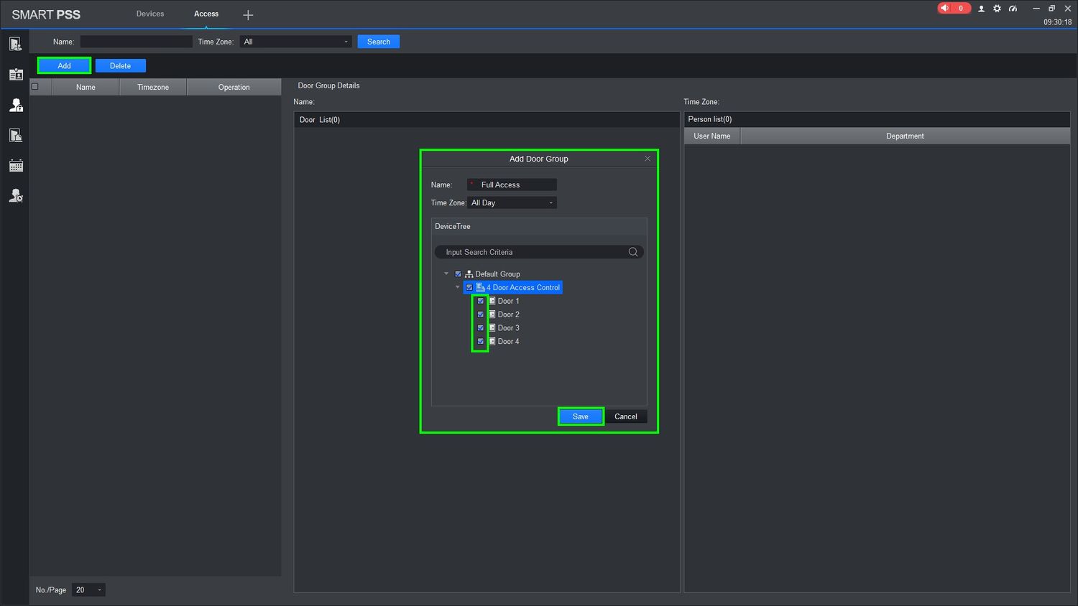Open the All Day time zone dropdown

(512, 203)
